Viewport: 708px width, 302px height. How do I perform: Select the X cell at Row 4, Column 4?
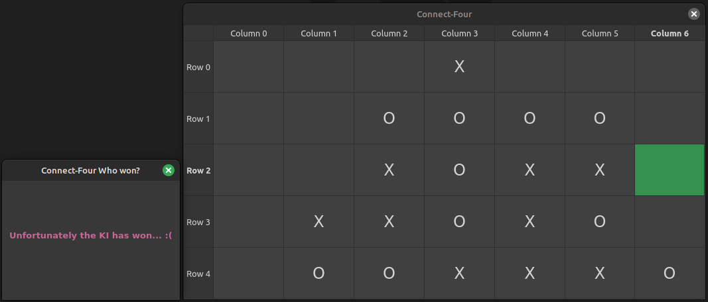(x=530, y=273)
